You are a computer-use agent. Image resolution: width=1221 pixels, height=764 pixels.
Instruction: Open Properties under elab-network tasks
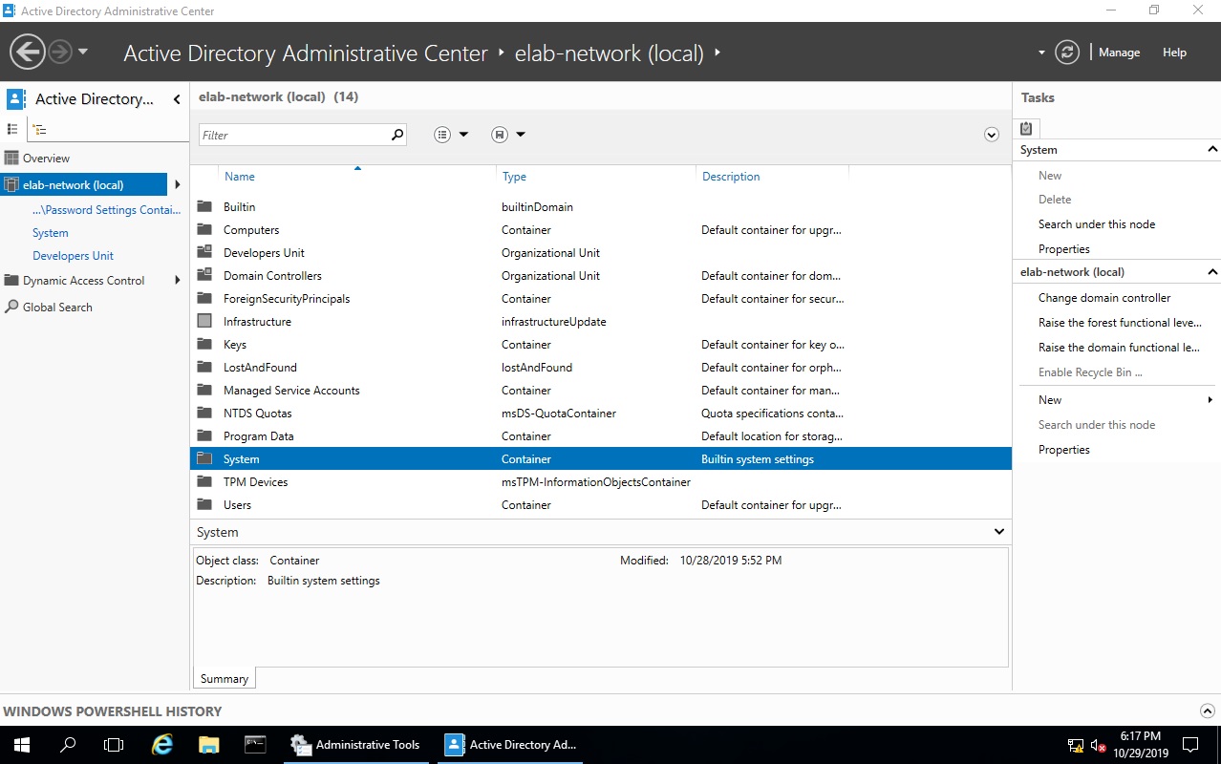(1064, 450)
